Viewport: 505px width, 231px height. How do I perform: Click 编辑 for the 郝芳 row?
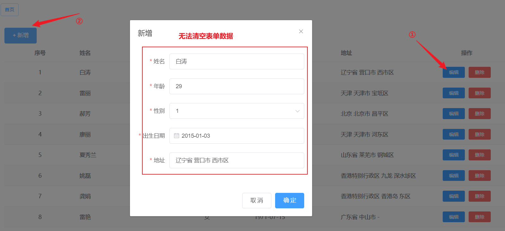tap(454, 114)
